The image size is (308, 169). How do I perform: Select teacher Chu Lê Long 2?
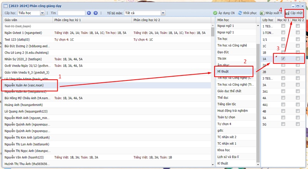[x=27, y=53]
